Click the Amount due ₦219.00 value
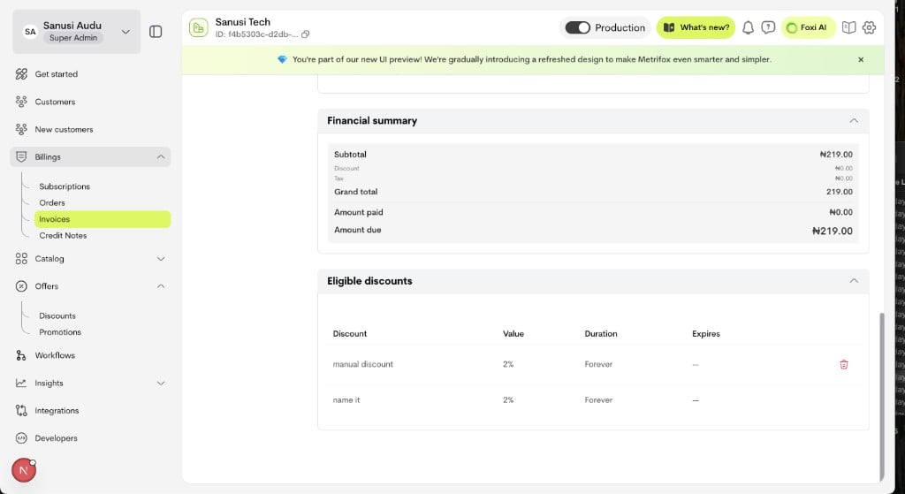 832,231
